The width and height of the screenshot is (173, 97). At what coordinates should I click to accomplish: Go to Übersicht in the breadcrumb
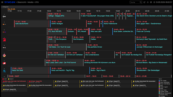click(x=22, y=2)
